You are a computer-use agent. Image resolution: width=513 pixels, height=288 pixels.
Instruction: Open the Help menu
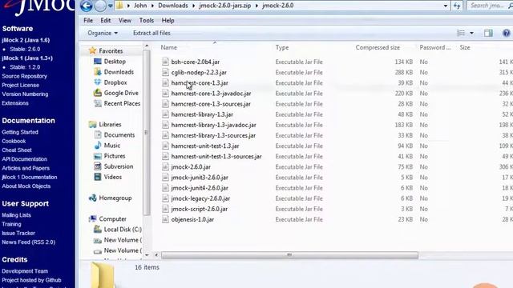pyautogui.click(x=168, y=20)
